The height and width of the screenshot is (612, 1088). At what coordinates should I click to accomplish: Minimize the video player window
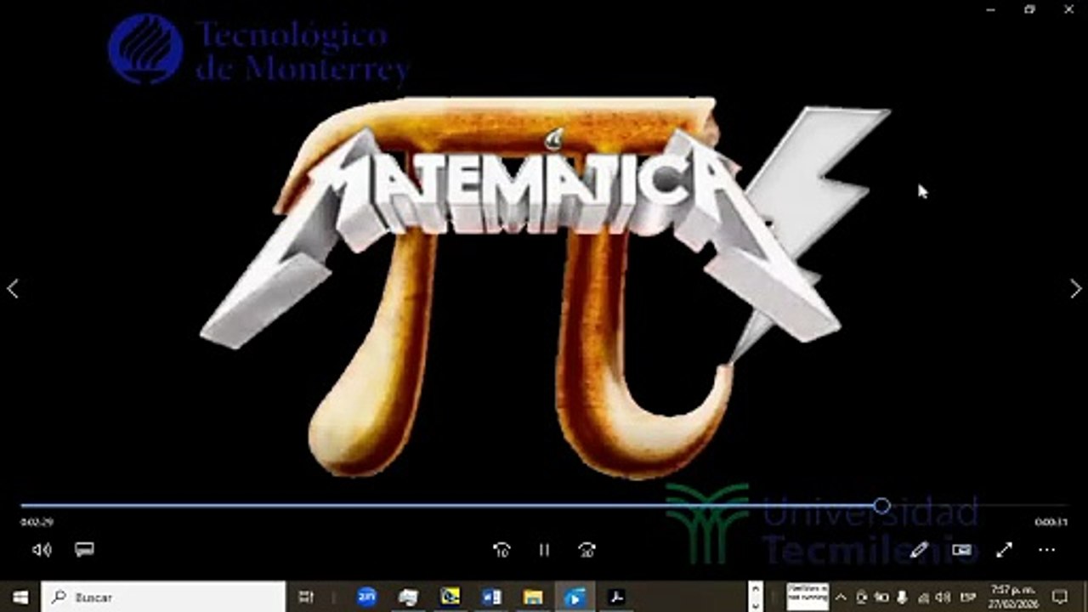click(x=991, y=9)
